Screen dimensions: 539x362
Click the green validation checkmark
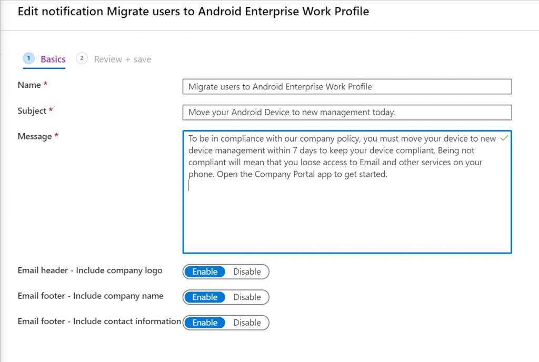[x=503, y=137]
